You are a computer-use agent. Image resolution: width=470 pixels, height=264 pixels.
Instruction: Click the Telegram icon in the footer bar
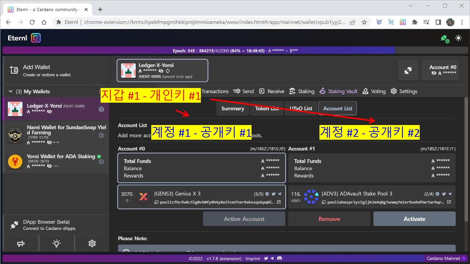click(x=272, y=258)
